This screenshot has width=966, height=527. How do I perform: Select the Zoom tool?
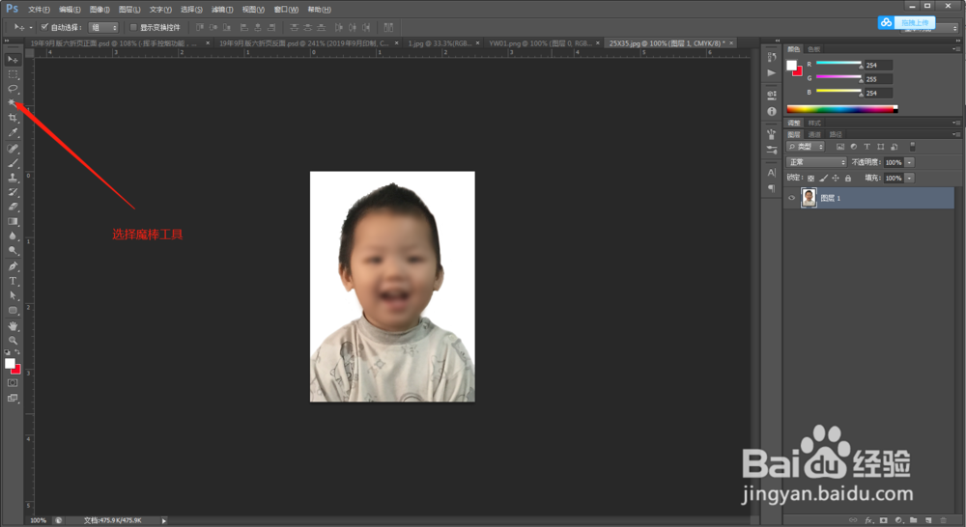pyautogui.click(x=13, y=340)
